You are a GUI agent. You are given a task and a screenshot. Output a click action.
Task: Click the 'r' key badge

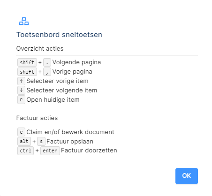click(21, 100)
